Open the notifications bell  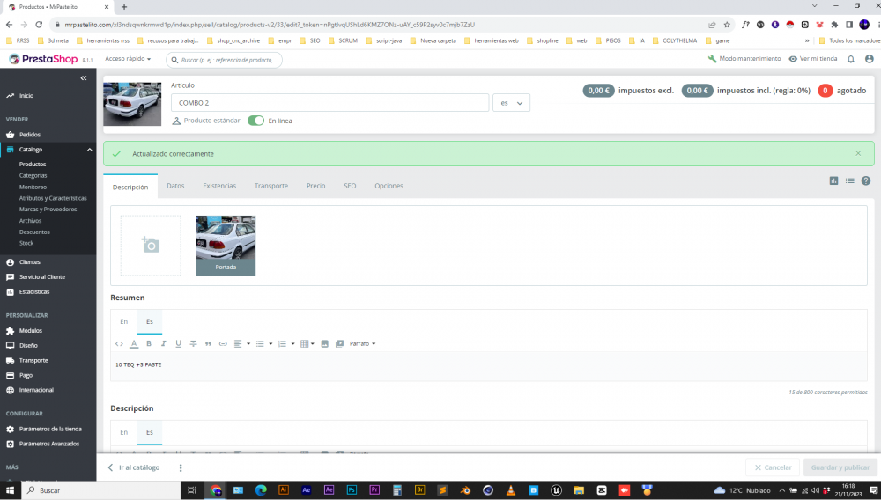[x=851, y=59]
